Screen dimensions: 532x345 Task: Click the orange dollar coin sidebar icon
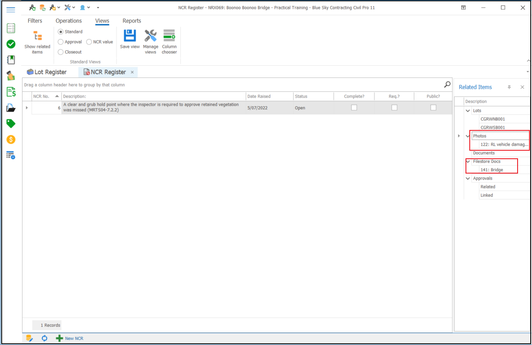(11, 139)
